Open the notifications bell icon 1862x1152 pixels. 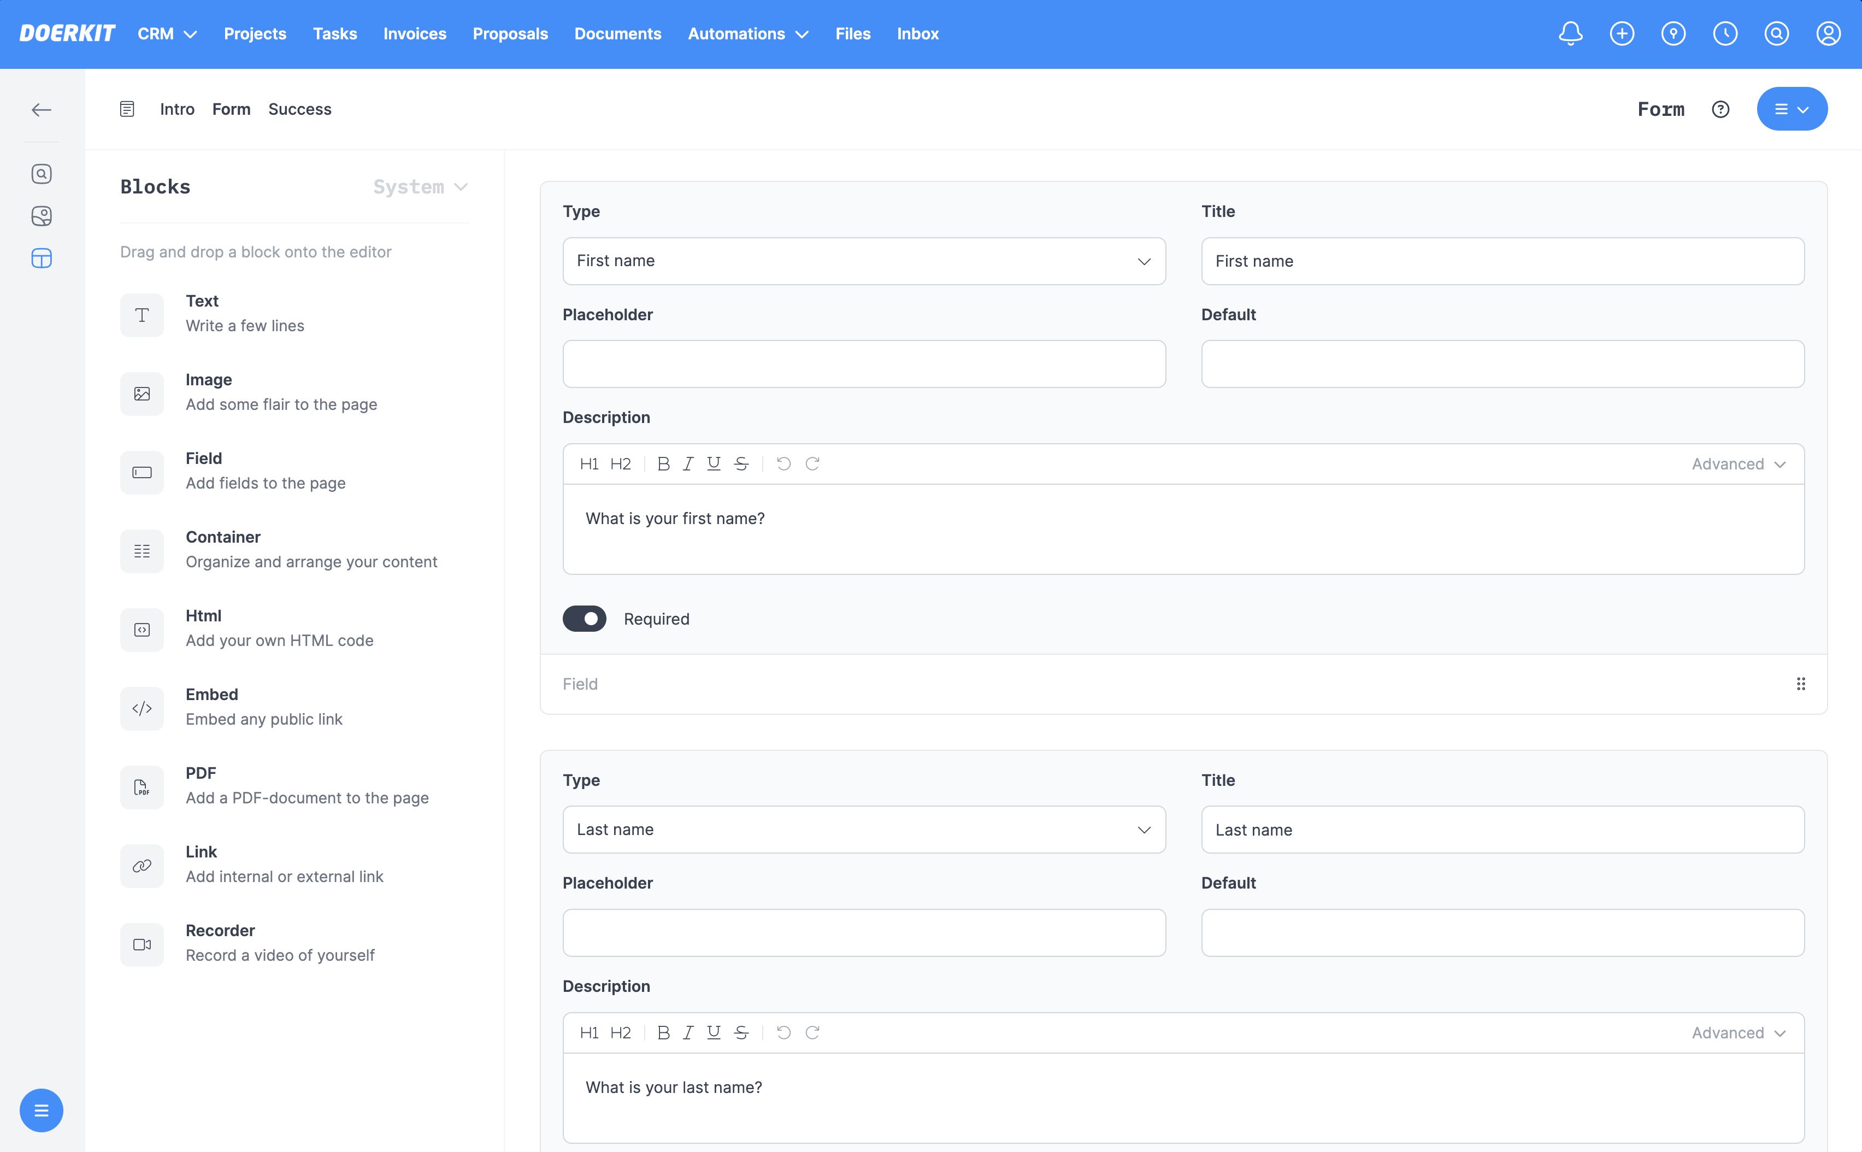[x=1570, y=33]
